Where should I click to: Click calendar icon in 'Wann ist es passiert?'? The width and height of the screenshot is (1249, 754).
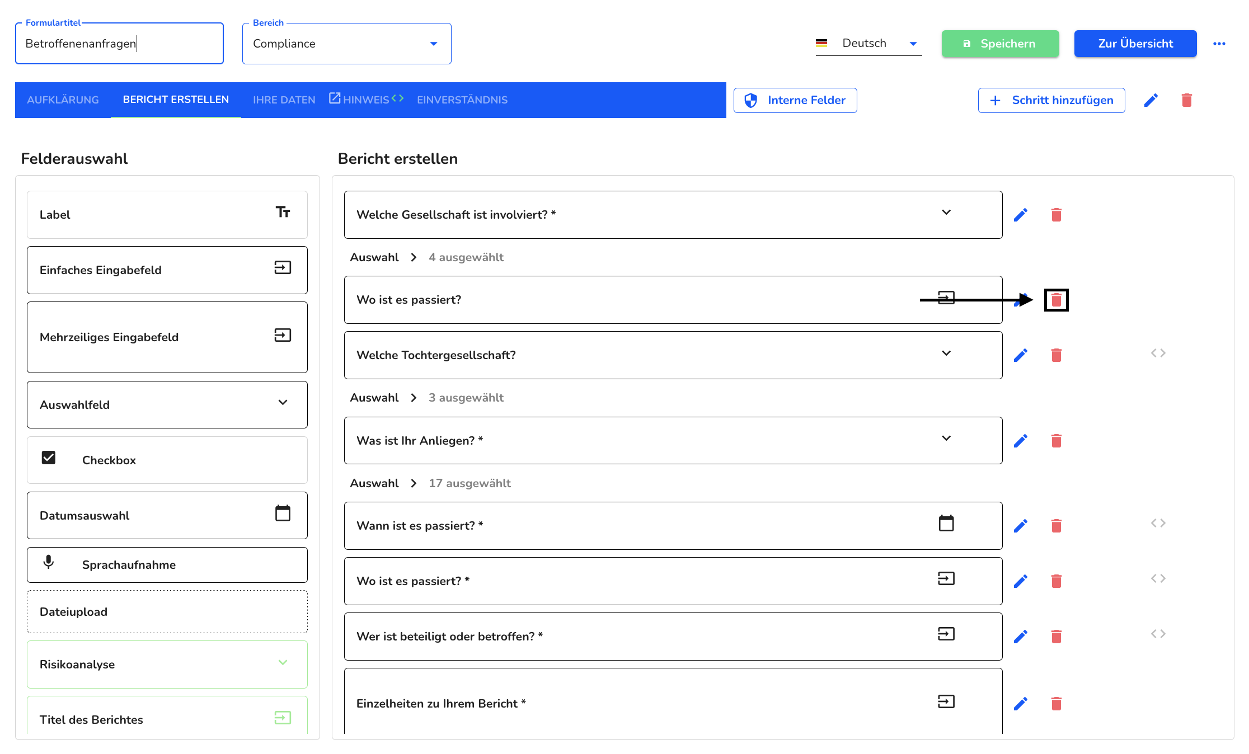click(x=946, y=523)
